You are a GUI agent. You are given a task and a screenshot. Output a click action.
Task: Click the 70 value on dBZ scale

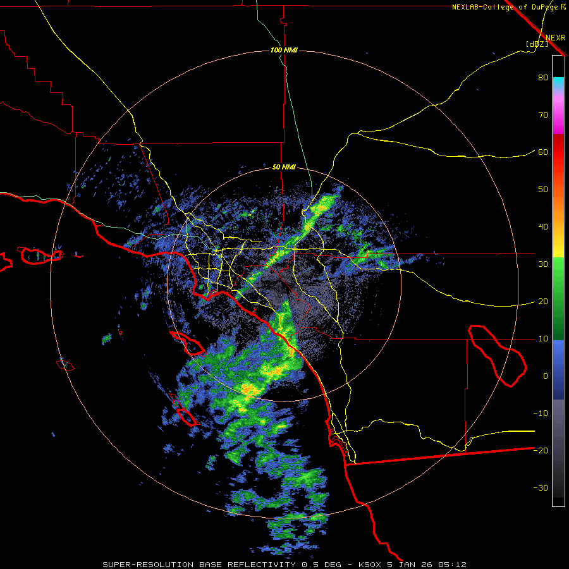point(543,115)
